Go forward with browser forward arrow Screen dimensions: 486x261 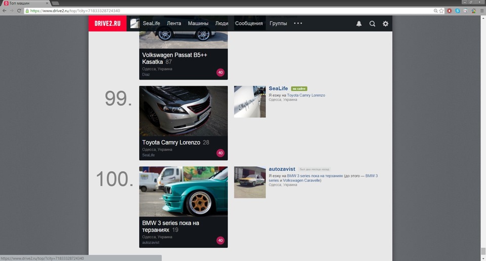coord(12,11)
